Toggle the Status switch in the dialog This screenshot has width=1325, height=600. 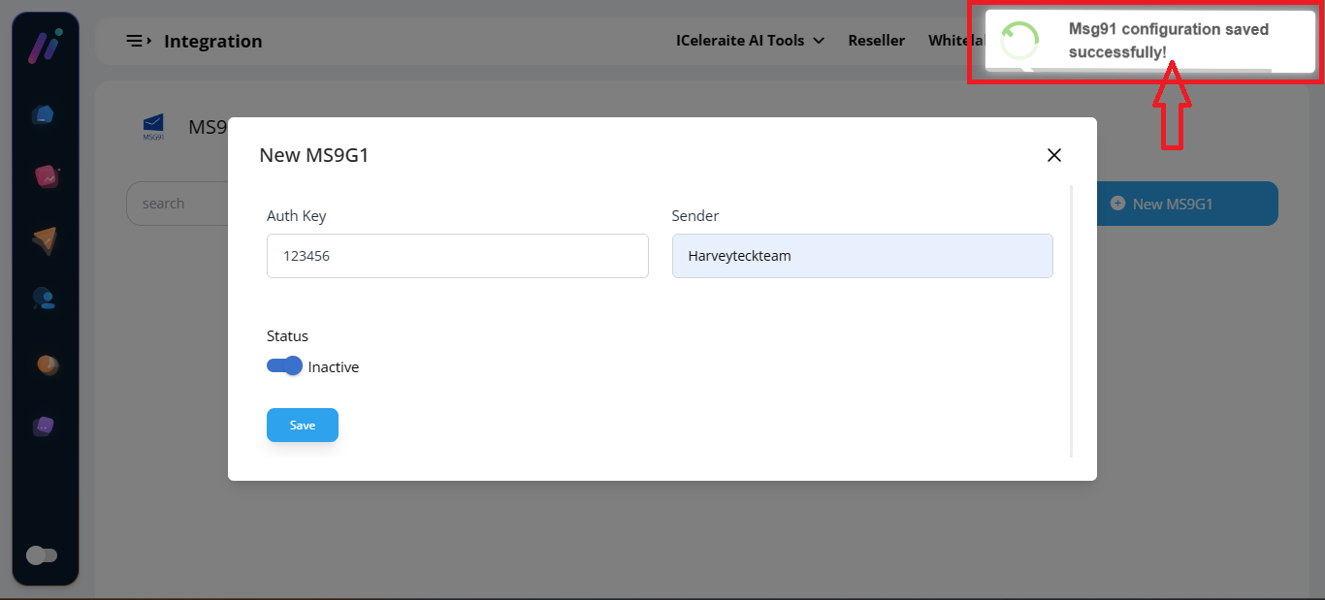pos(284,366)
